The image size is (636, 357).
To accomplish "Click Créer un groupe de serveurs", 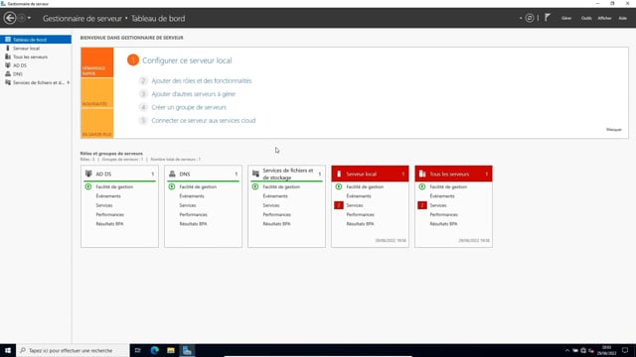I will click(189, 107).
